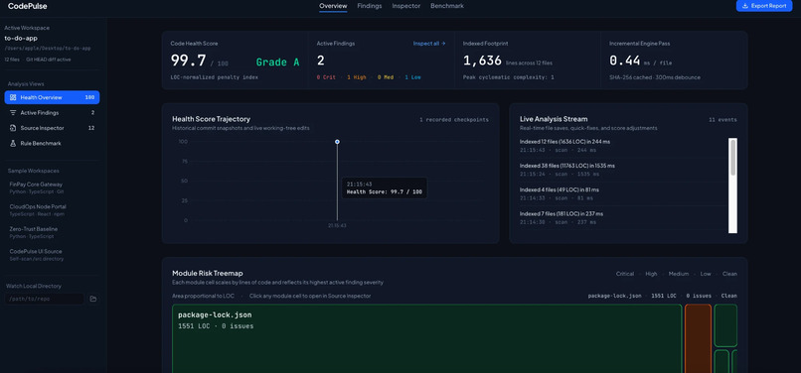Click the 'Indexed 12 files (1636 LOC)' event
Image resolution: width=801 pixels, height=373 pixels.
pyautogui.click(x=564, y=142)
